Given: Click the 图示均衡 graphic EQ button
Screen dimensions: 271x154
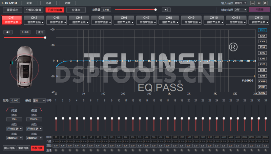Looking at the screenshot, I should (9, 148).
